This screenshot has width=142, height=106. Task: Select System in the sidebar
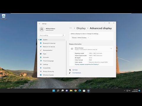pos(52,40)
